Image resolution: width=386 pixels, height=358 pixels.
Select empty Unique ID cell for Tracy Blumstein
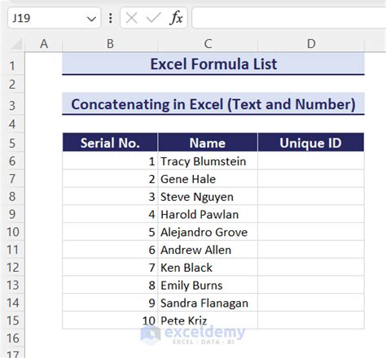pos(311,161)
